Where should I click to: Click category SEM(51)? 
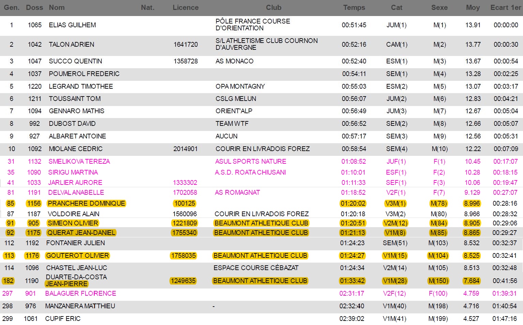point(395,243)
